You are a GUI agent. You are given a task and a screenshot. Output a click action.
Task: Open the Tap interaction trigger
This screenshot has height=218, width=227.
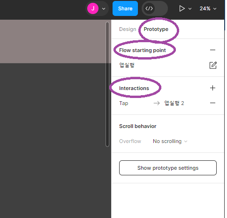pos(124,103)
